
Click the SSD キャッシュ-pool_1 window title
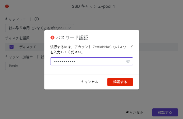click(91, 6)
